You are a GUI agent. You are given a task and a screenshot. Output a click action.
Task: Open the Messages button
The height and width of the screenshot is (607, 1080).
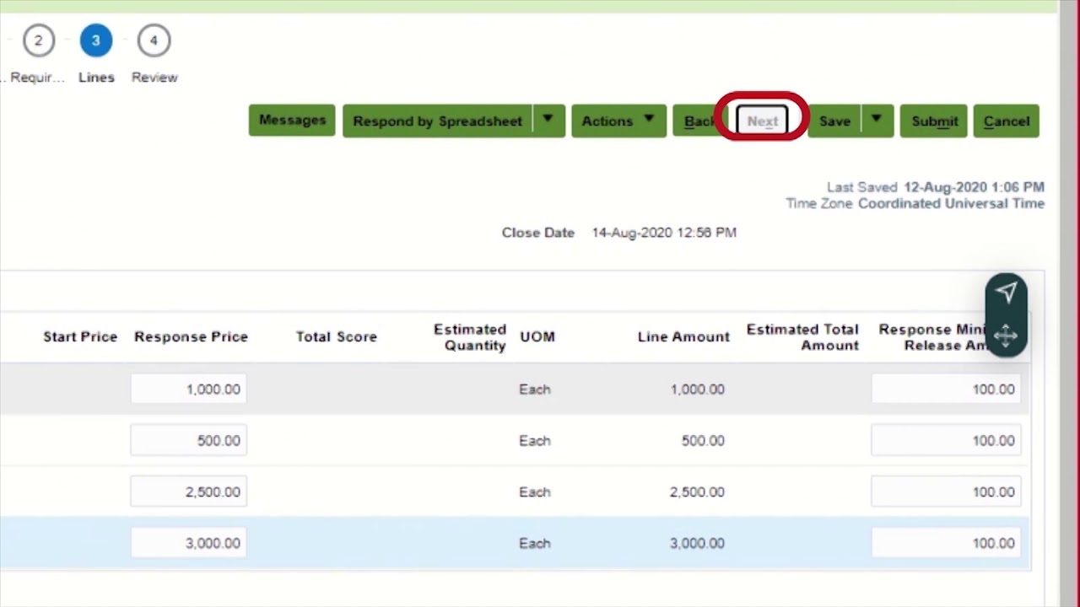pos(292,121)
